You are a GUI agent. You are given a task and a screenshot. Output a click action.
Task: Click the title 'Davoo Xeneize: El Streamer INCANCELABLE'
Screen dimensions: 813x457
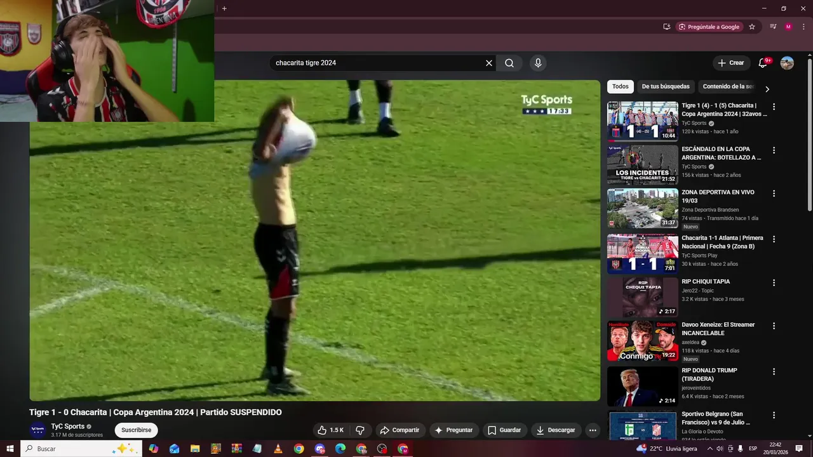(x=718, y=329)
